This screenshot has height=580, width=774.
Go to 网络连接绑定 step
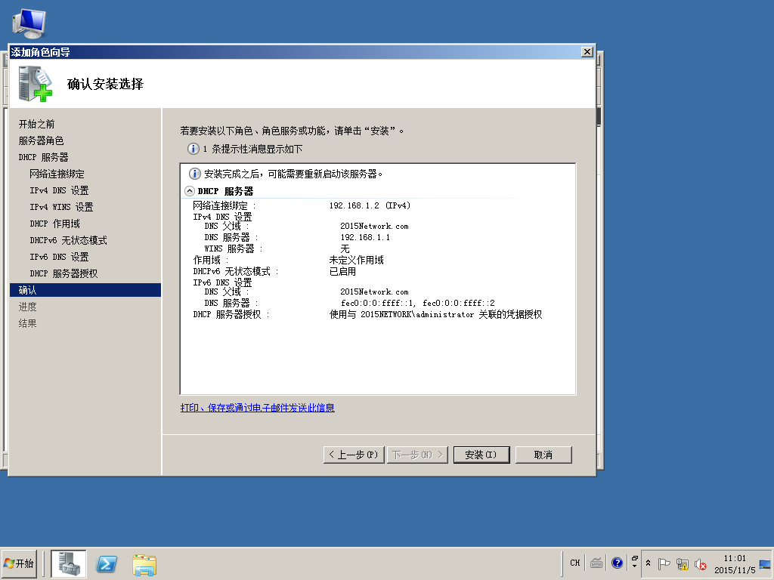(x=57, y=174)
